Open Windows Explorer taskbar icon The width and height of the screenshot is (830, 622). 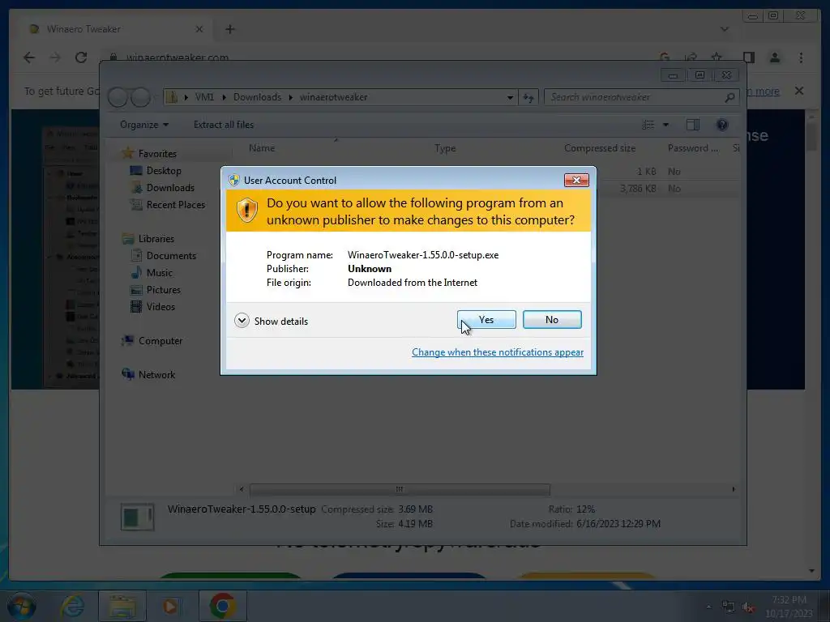pyautogui.click(x=122, y=606)
